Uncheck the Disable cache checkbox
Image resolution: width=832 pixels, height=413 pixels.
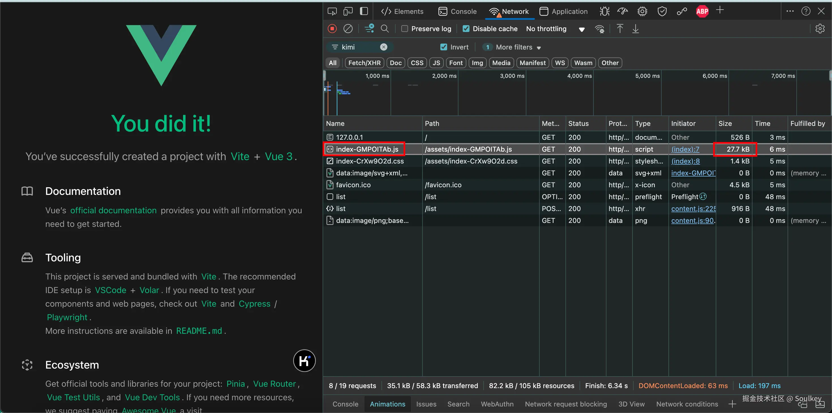(466, 29)
